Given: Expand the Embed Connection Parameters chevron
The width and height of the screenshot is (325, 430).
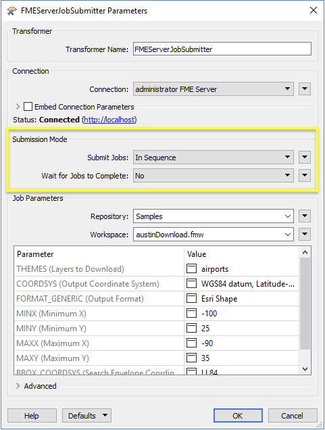Looking at the screenshot, I should click(18, 106).
